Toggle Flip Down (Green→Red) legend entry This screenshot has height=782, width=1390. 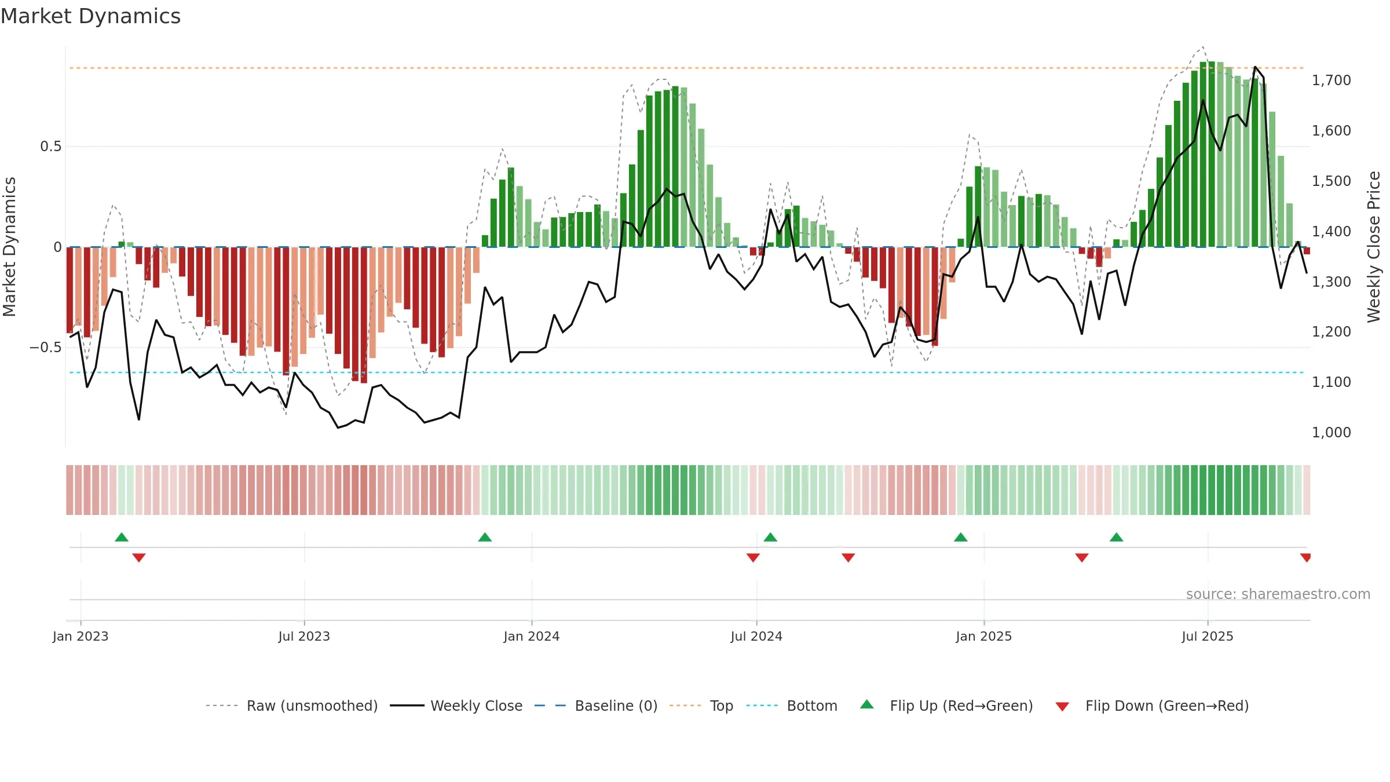(x=1152, y=706)
